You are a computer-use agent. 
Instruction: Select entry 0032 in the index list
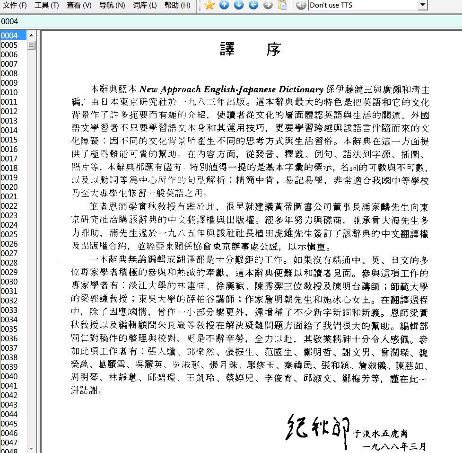coord(13,301)
